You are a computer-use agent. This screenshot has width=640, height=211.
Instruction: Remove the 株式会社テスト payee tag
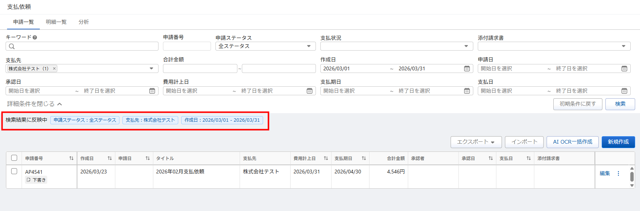[54, 68]
